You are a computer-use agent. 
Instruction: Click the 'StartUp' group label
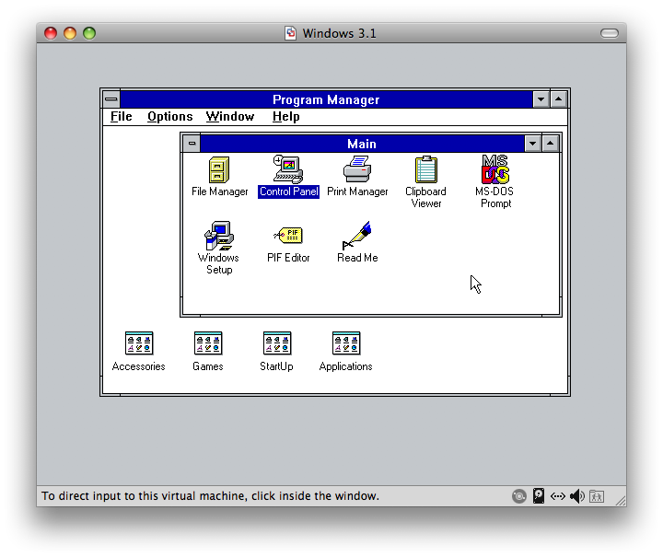click(x=276, y=366)
